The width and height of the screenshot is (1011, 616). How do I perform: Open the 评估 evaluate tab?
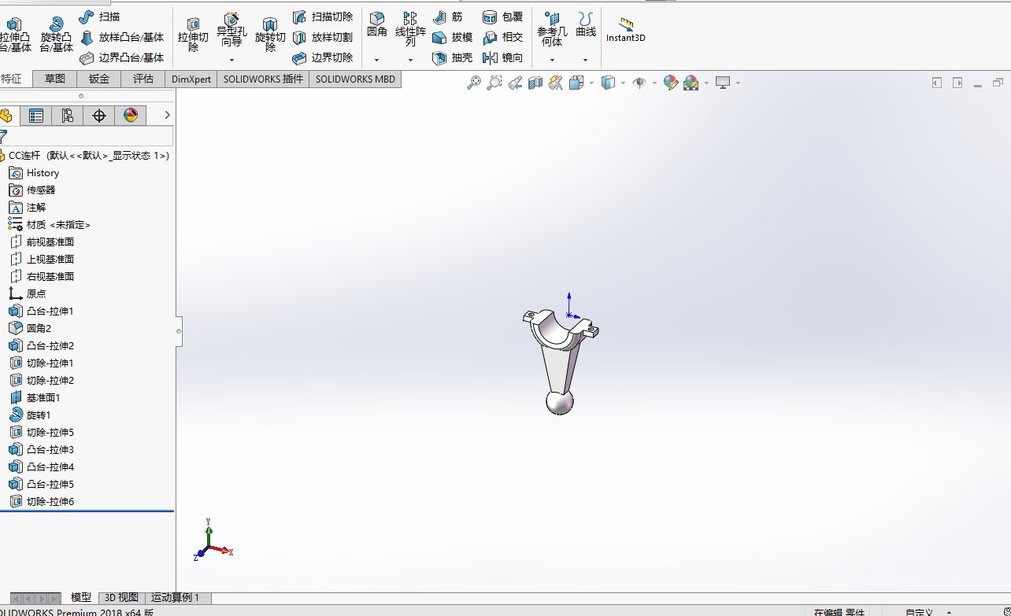point(143,79)
